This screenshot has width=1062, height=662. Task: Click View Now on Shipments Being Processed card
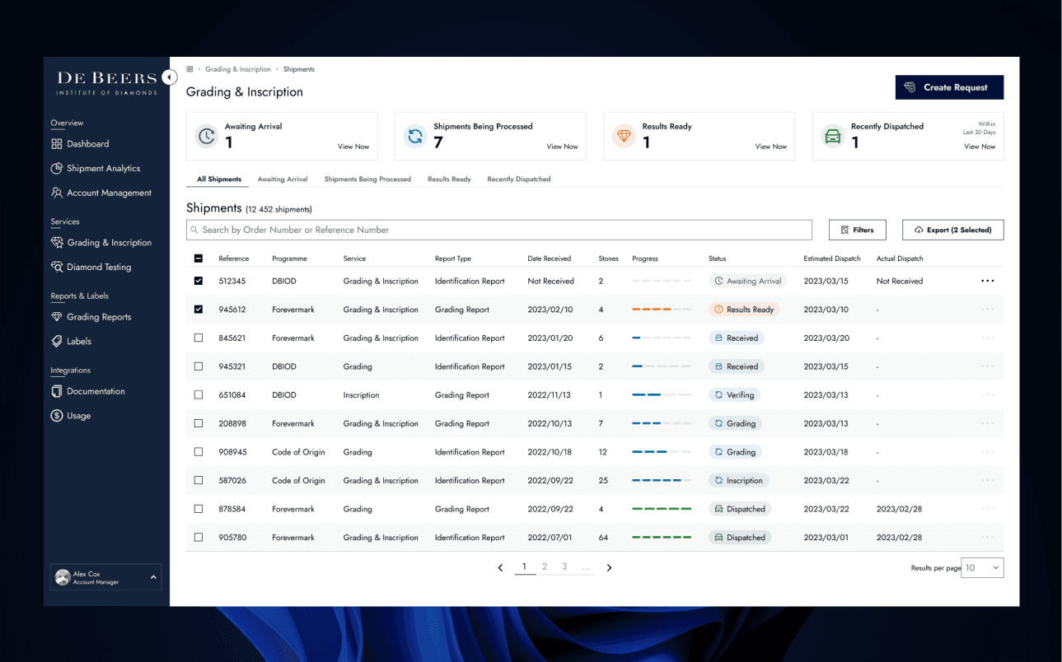563,147
